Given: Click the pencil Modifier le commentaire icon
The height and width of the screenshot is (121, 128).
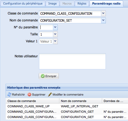Looking at the screenshot, I should tap(50, 94).
